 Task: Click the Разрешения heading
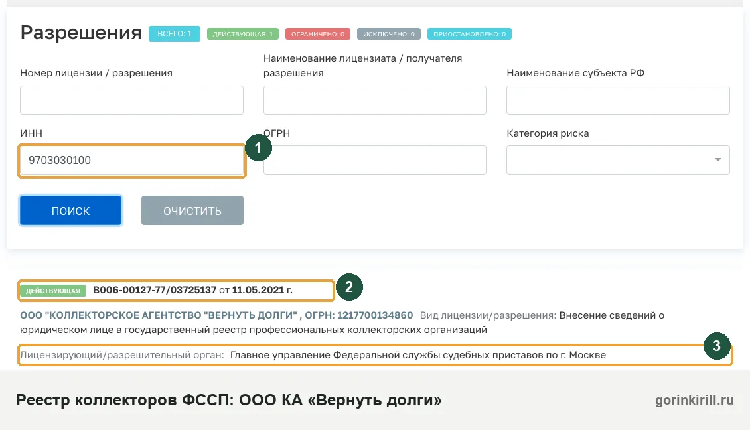pos(81,33)
